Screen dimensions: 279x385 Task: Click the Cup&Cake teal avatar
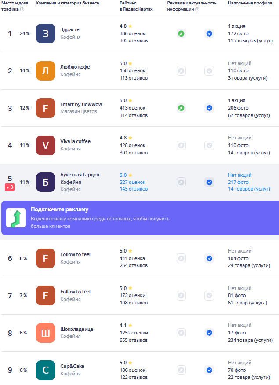pos(46,370)
